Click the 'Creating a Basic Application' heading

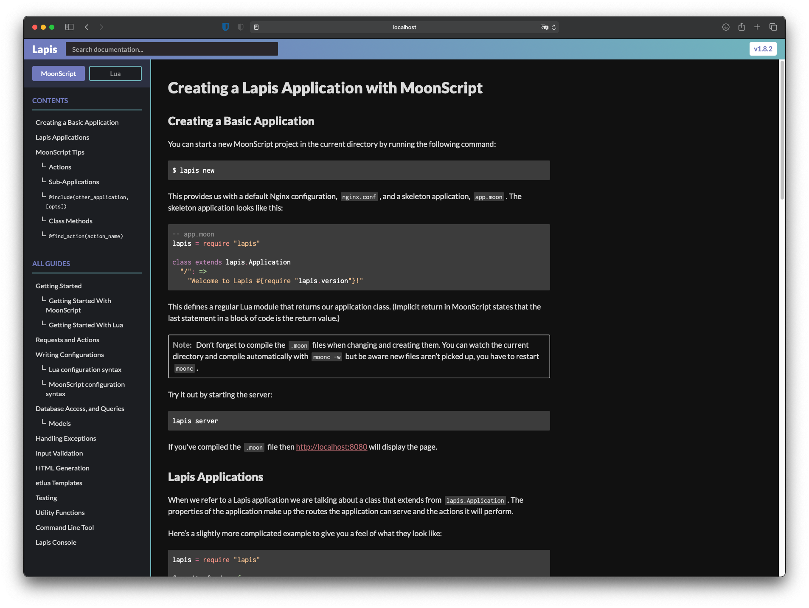tap(241, 121)
